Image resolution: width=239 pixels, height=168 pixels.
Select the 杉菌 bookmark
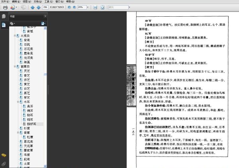pyautogui.click(x=27, y=128)
